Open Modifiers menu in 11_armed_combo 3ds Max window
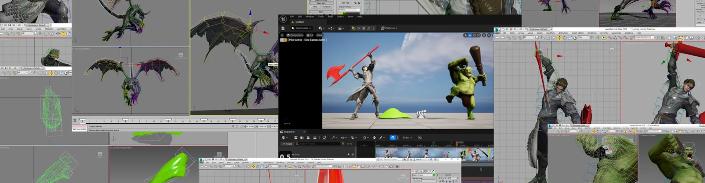 pyautogui.click(x=550, y=33)
